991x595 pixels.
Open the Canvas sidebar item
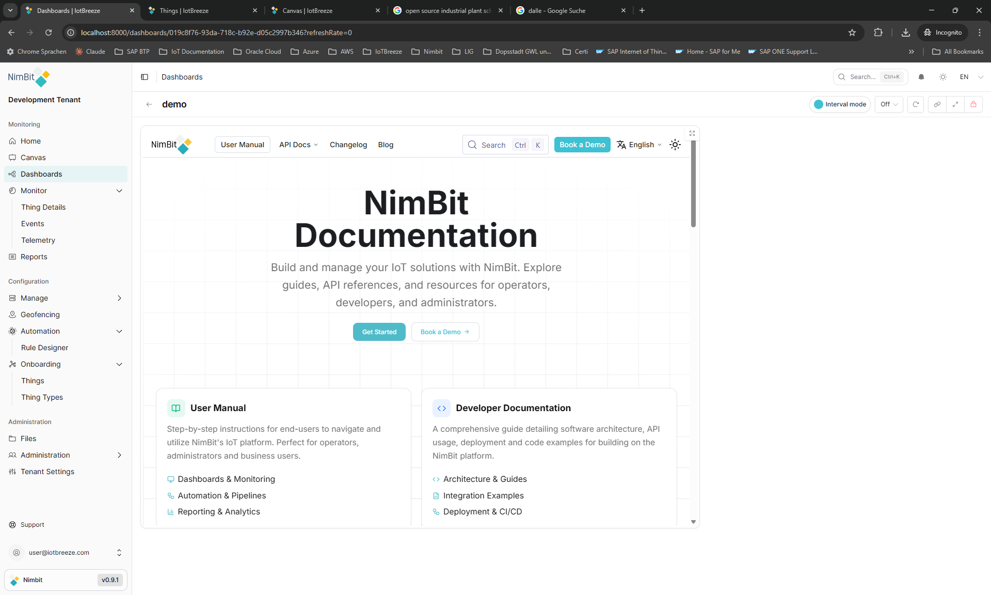(x=33, y=158)
